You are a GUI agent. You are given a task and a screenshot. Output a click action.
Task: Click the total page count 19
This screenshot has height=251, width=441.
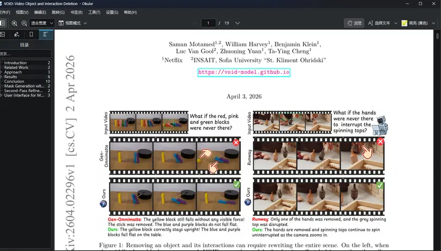tap(227, 23)
